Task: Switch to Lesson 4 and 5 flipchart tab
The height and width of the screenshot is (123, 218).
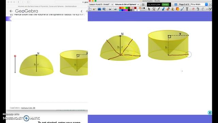Action: point(99,4)
